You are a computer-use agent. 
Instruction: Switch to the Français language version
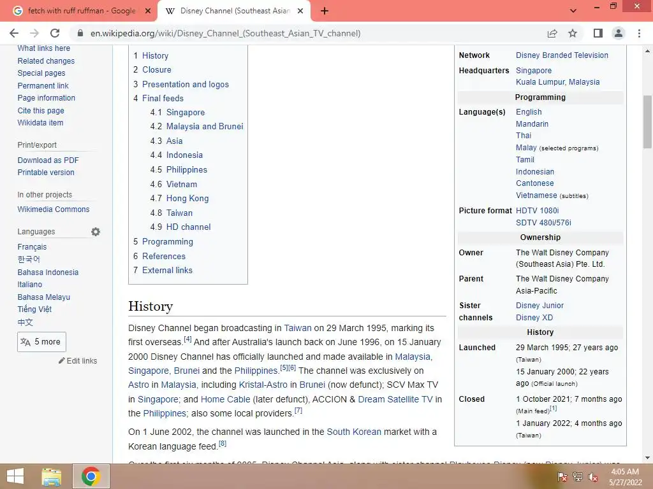point(32,246)
